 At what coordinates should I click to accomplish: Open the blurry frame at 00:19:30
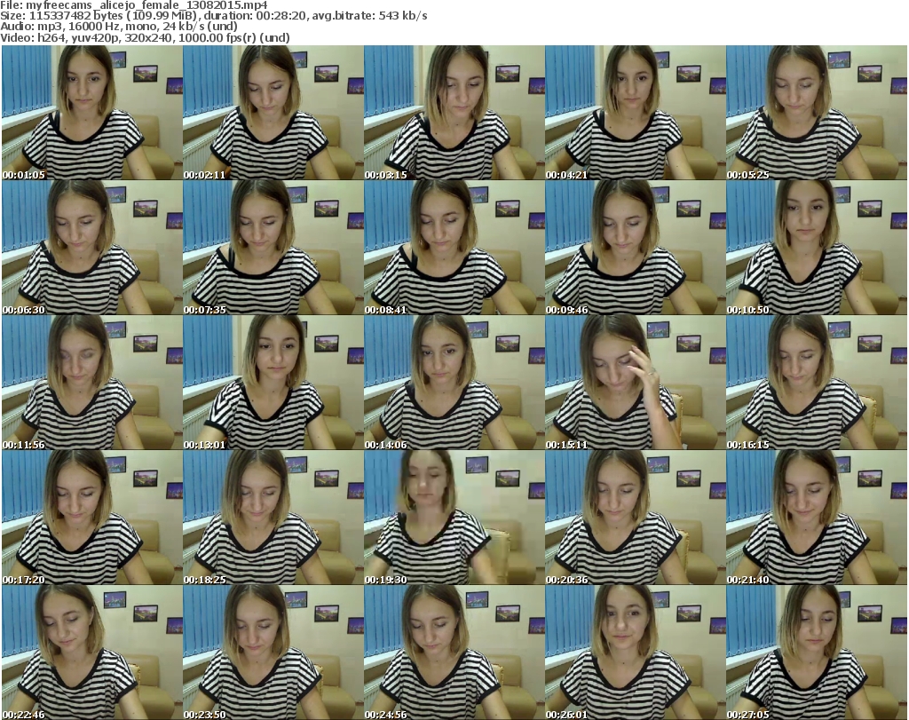coord(454,518)
